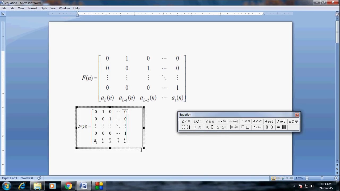Open the Matrix templates palette

click(281, 127)
